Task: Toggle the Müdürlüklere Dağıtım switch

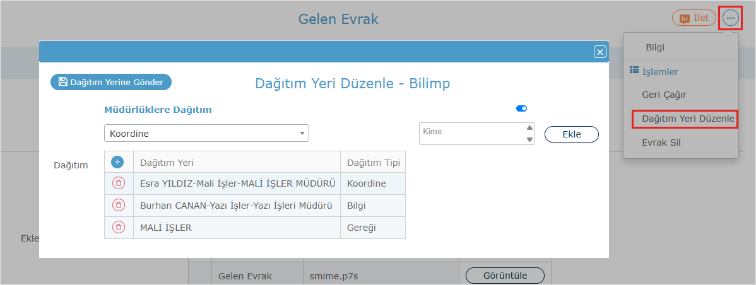Action: 521,108
